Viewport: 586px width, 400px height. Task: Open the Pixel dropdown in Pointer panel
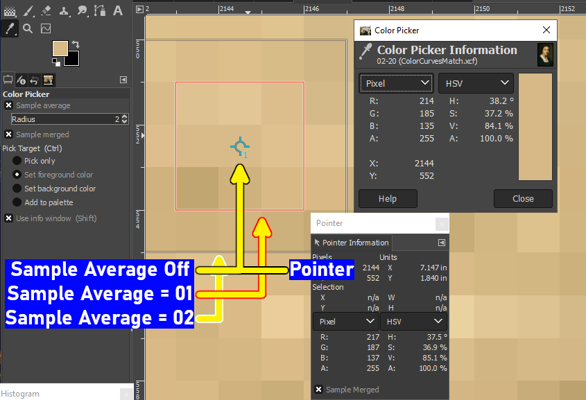coord(345,322)
